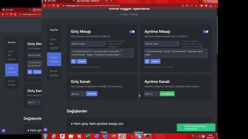Click the back arrow in the background Chrome window
The height and width of the screenshot is (139, 248).
coord(3,14)
